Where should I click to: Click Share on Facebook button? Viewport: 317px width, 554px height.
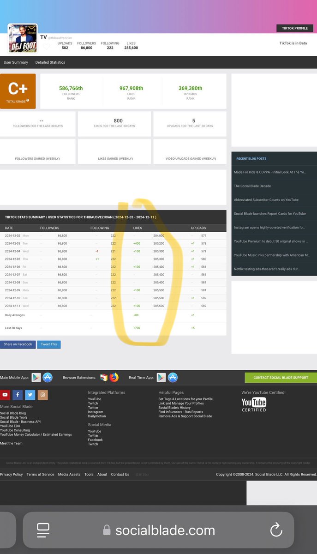click(18, 344)
